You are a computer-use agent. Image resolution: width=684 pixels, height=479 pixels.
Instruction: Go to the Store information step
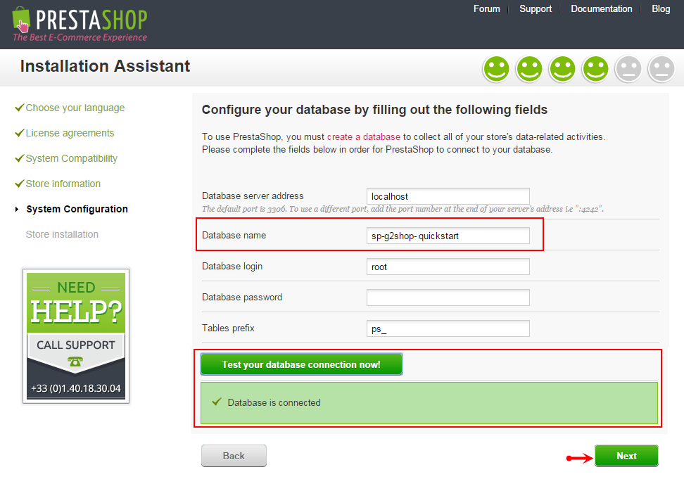(63, 184)
